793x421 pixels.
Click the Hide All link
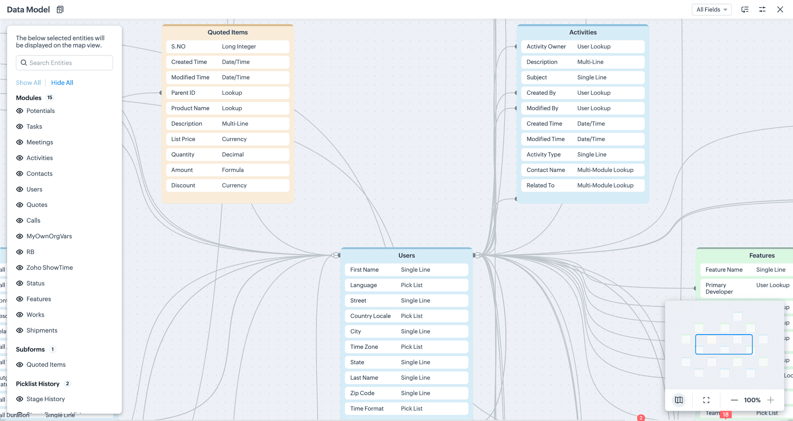point(62,82)
